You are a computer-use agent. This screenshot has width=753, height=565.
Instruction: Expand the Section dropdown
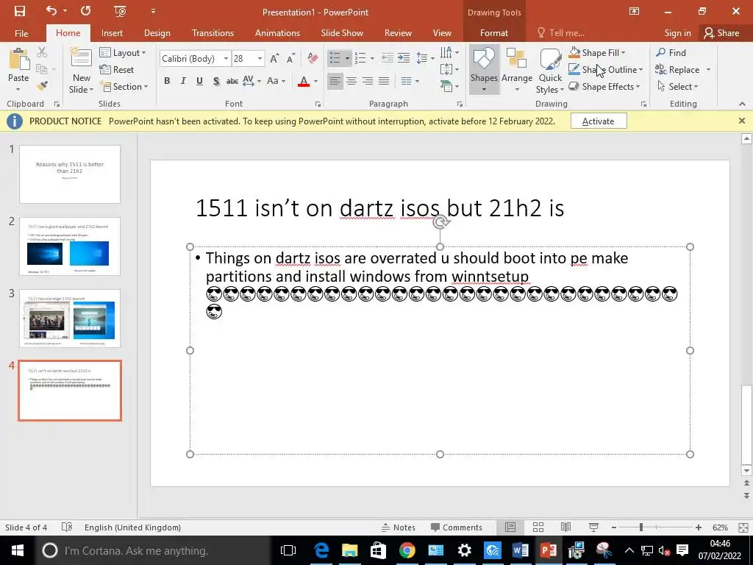(124, 87)
